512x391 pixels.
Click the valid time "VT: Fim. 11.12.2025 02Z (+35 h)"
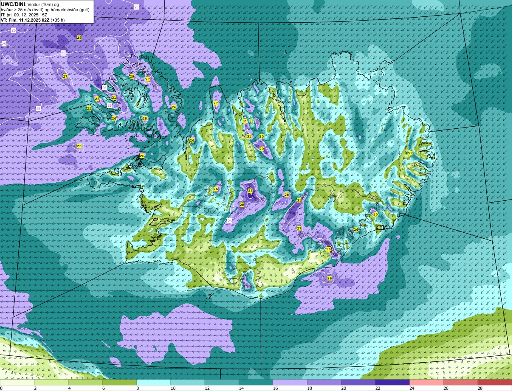(33, 20)
